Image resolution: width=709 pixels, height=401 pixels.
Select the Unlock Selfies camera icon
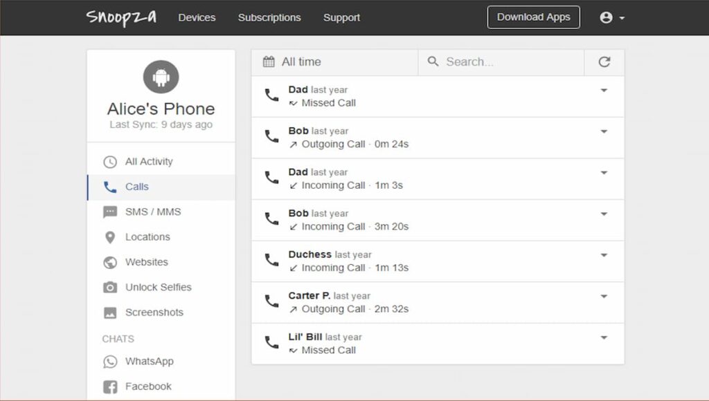[110, 287]
